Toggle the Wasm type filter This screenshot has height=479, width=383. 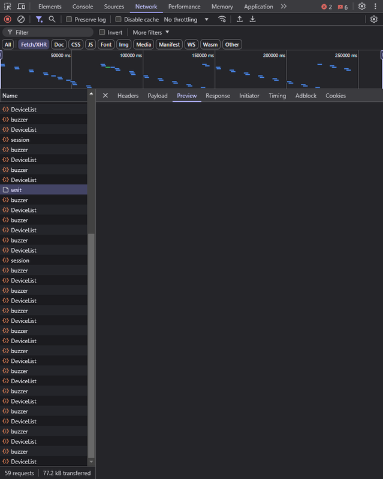tap(210, 44)
